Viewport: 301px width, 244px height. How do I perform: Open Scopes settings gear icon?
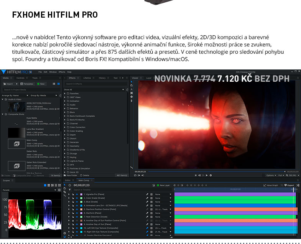[59, 190]
